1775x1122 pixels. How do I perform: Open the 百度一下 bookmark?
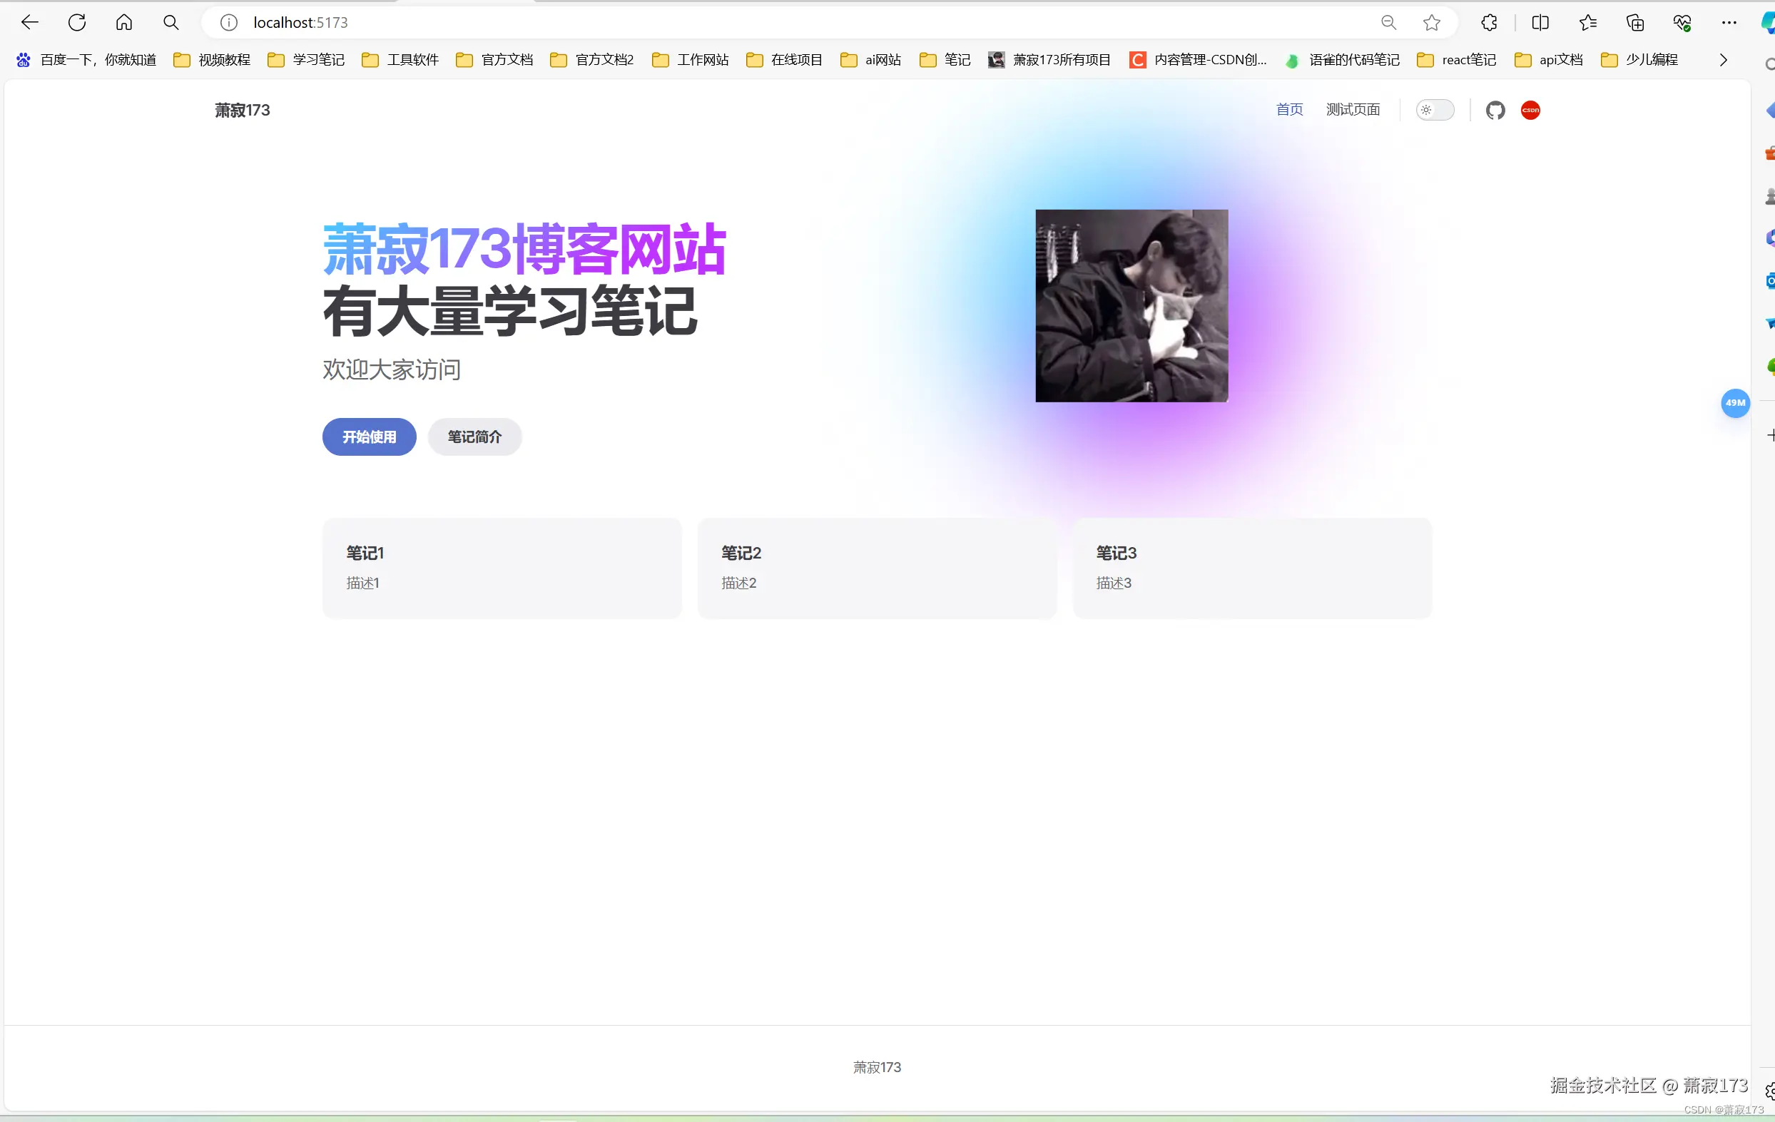(x=96, y=60)
